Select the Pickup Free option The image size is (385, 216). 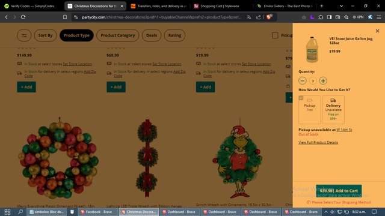pyautogui.click(x=310, y=110)
